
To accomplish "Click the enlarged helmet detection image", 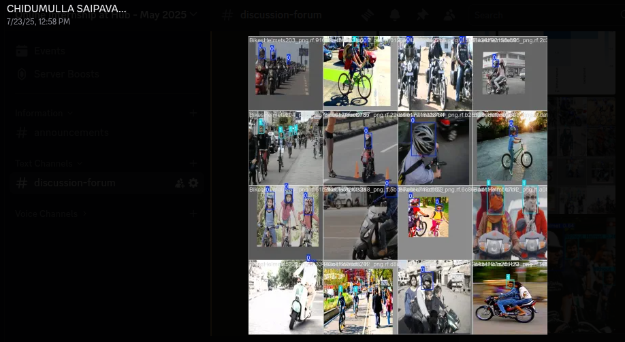I will coord(398,185).
